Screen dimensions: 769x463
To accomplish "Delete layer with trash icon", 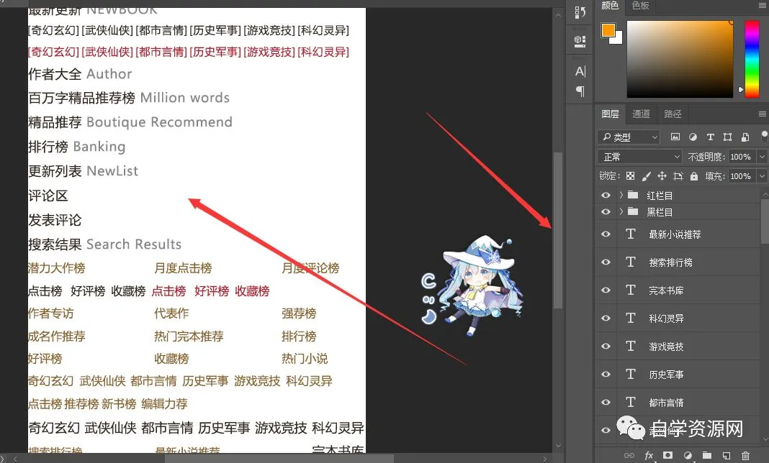I will tap(745, 456).
